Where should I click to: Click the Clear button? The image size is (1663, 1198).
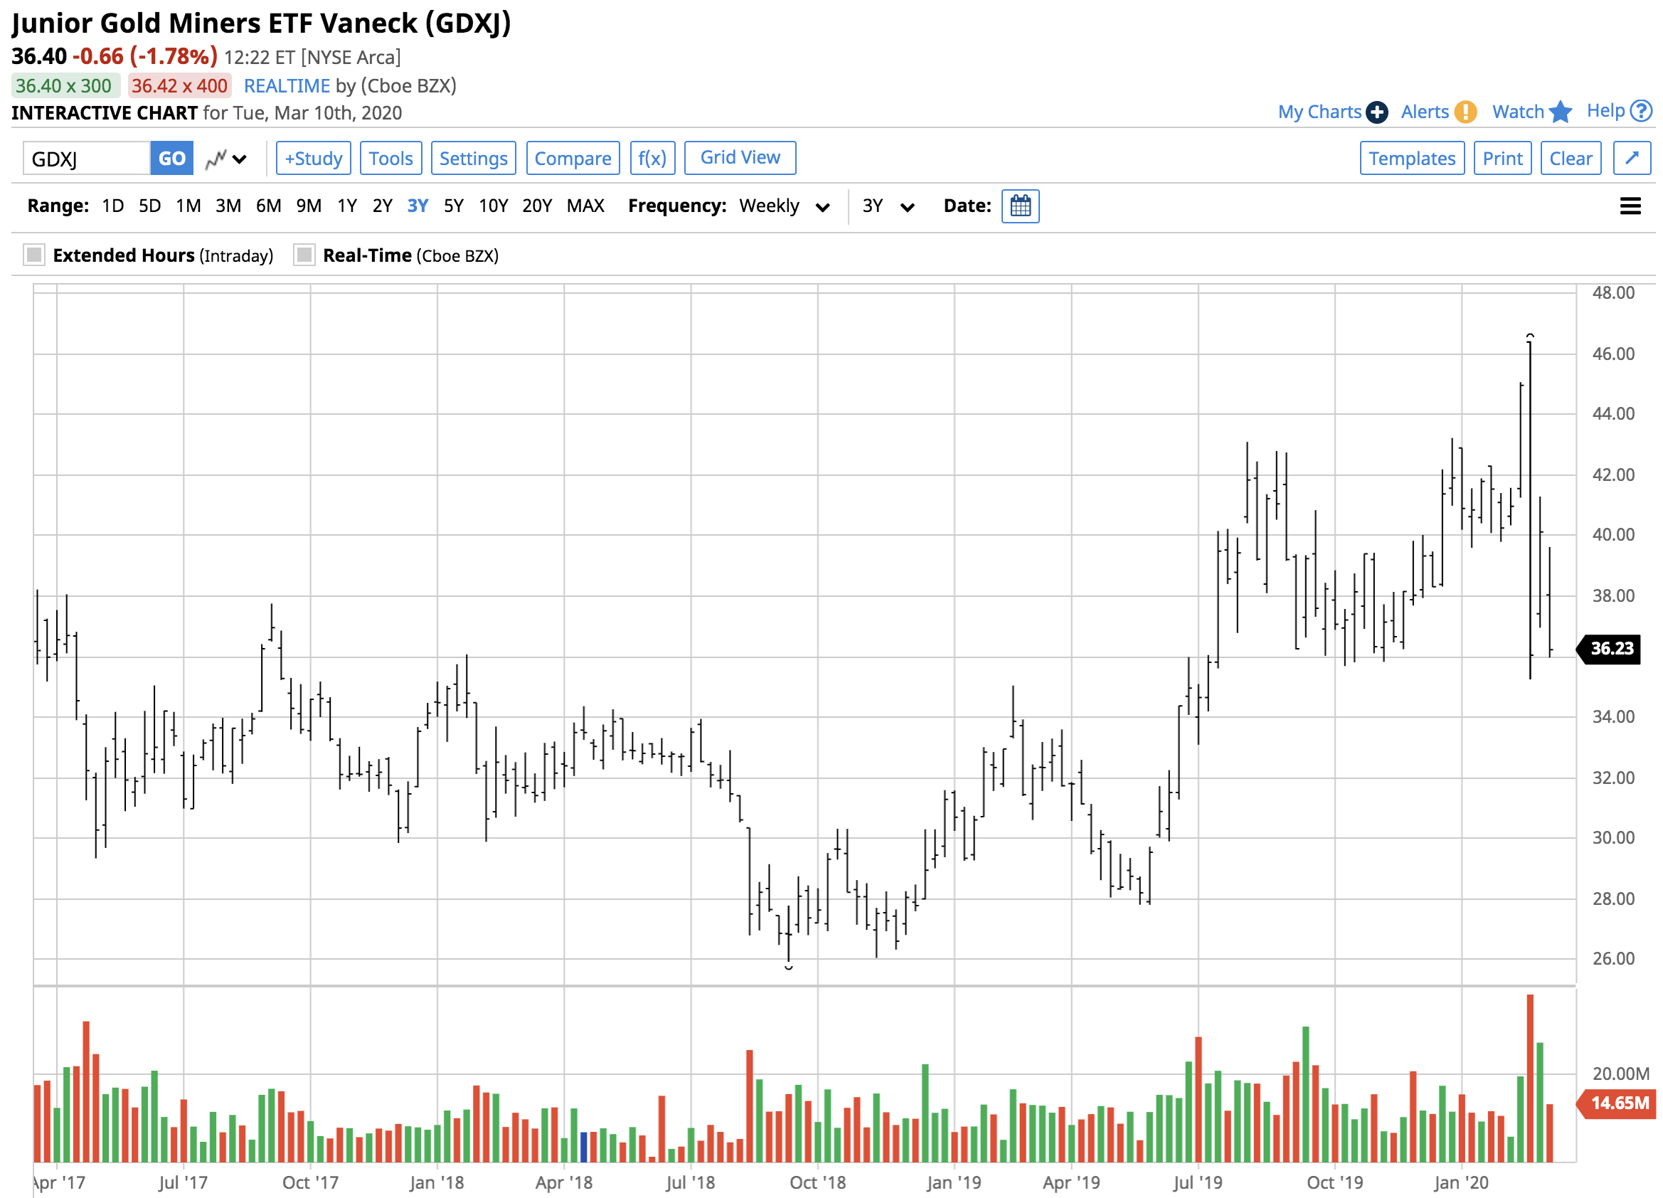1571,159
